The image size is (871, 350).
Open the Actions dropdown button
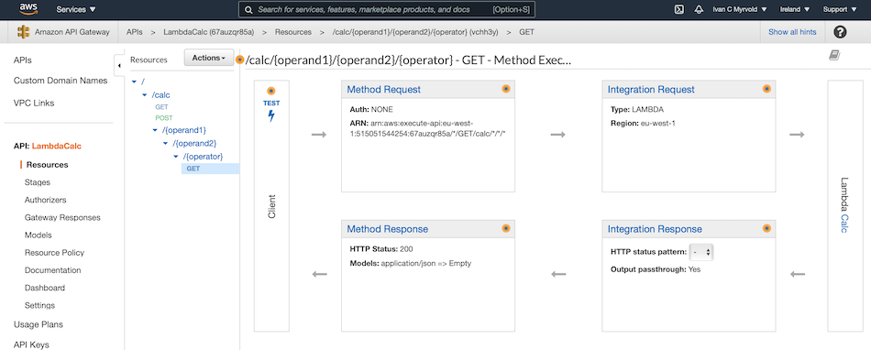tap(209, 58)
